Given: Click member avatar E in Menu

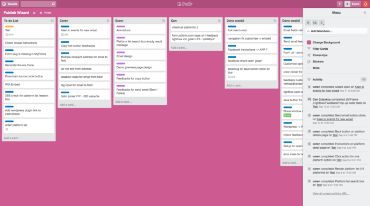Looking at the screenshot, I should 308,22.
